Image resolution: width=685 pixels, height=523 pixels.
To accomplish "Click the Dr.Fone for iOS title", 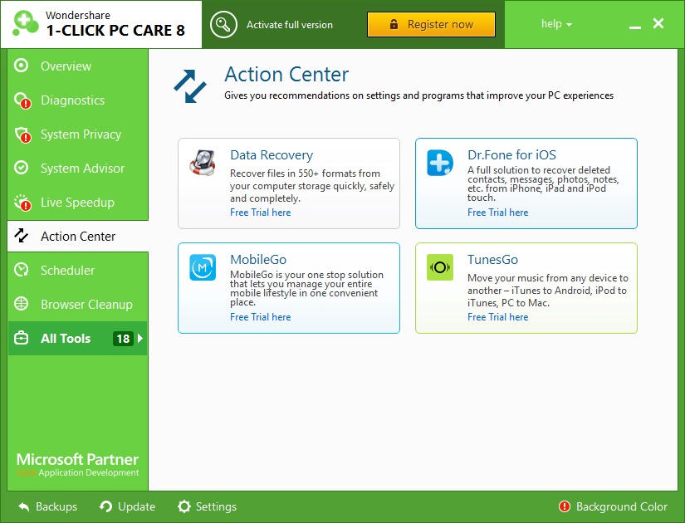I will [x=511, y=154].
